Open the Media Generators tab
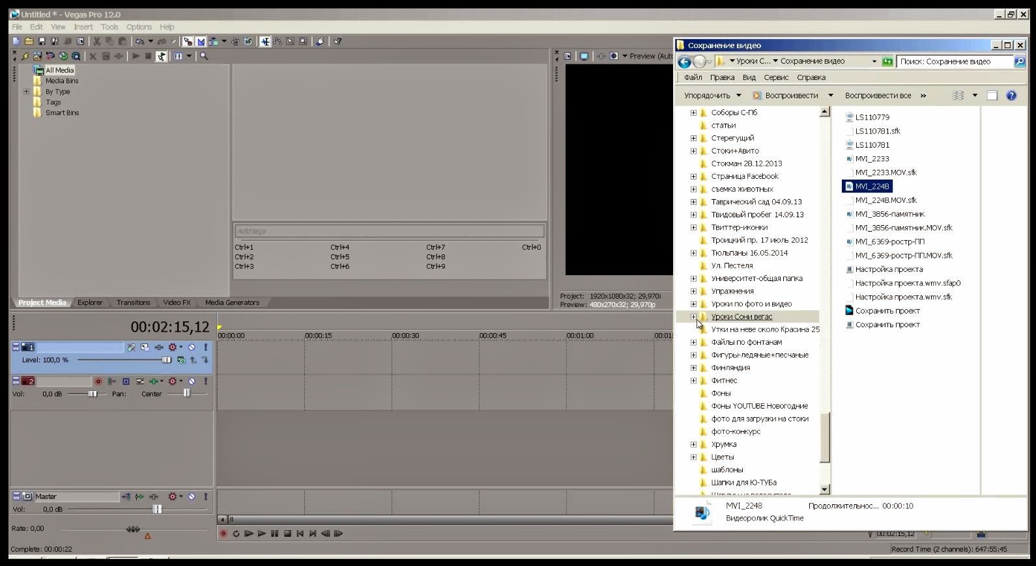This screenshot has height=566, width=1036. pyautogui.click(x=232, y=303)
